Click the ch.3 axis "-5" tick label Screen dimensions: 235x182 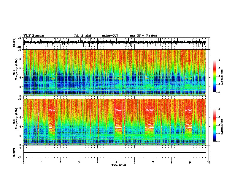pos(20,157)
